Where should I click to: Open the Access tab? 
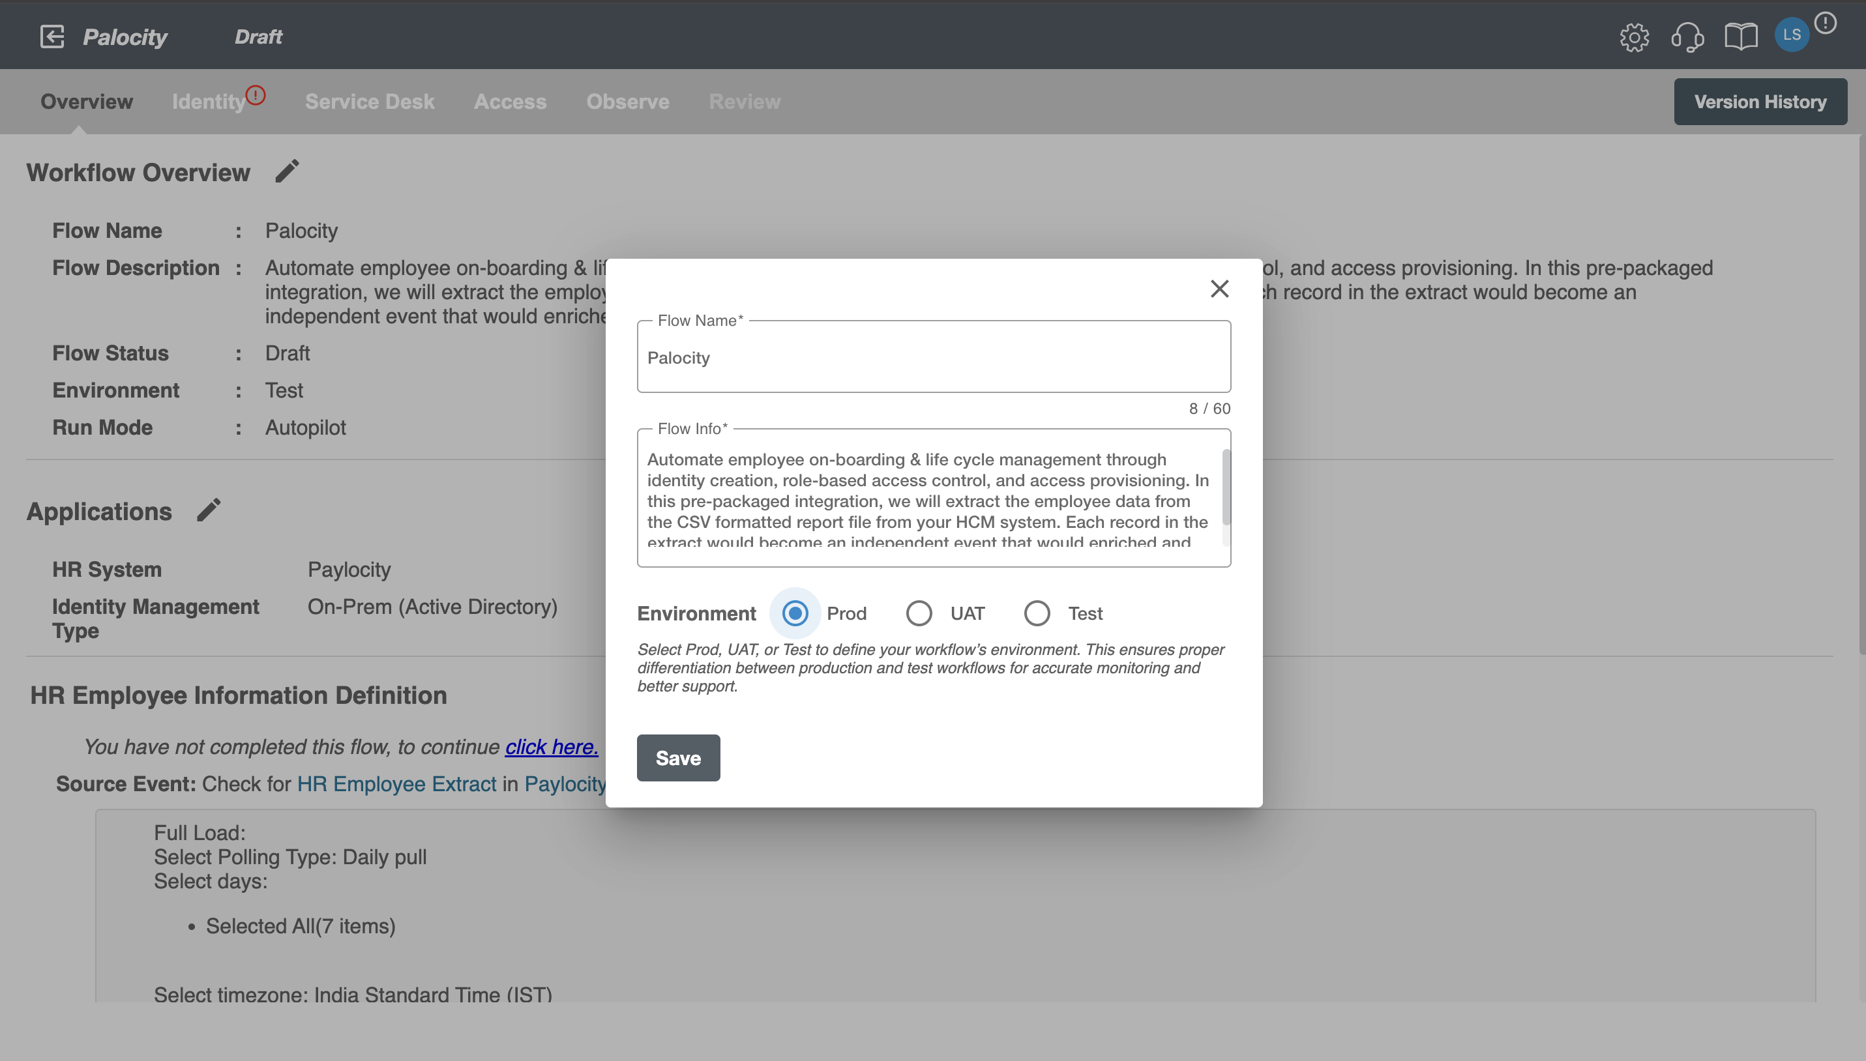click(x=510, y=101)
